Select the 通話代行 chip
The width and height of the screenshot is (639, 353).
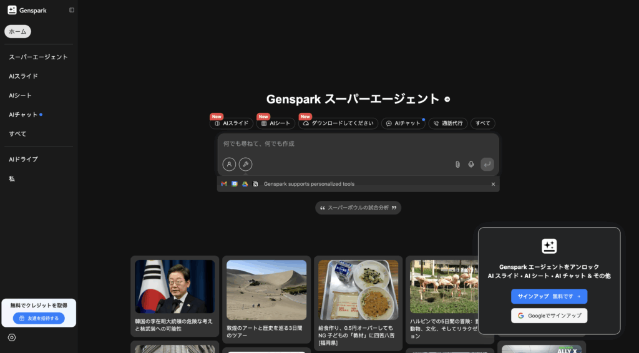click(448, 123)
